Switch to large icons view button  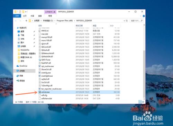pos(143,102)
